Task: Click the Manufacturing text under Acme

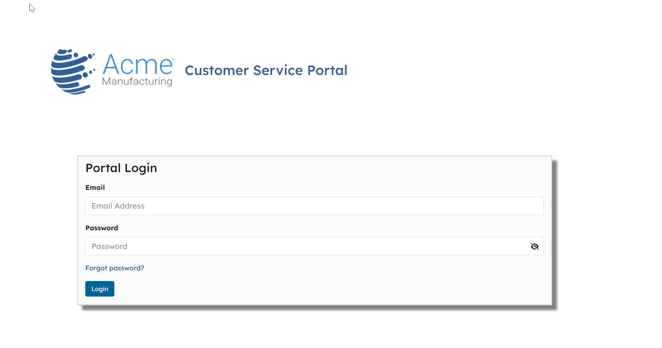Action: coord(137,82)
